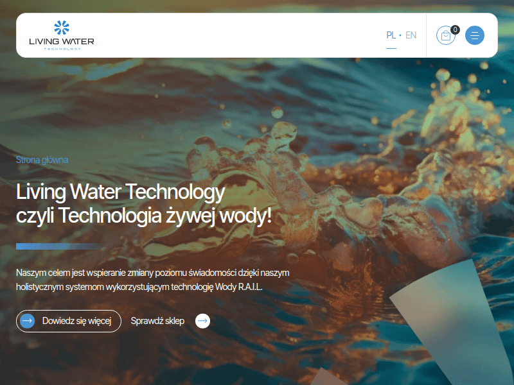
Task: Open the hamburger menu button
Action: click(x=474, y=35)
